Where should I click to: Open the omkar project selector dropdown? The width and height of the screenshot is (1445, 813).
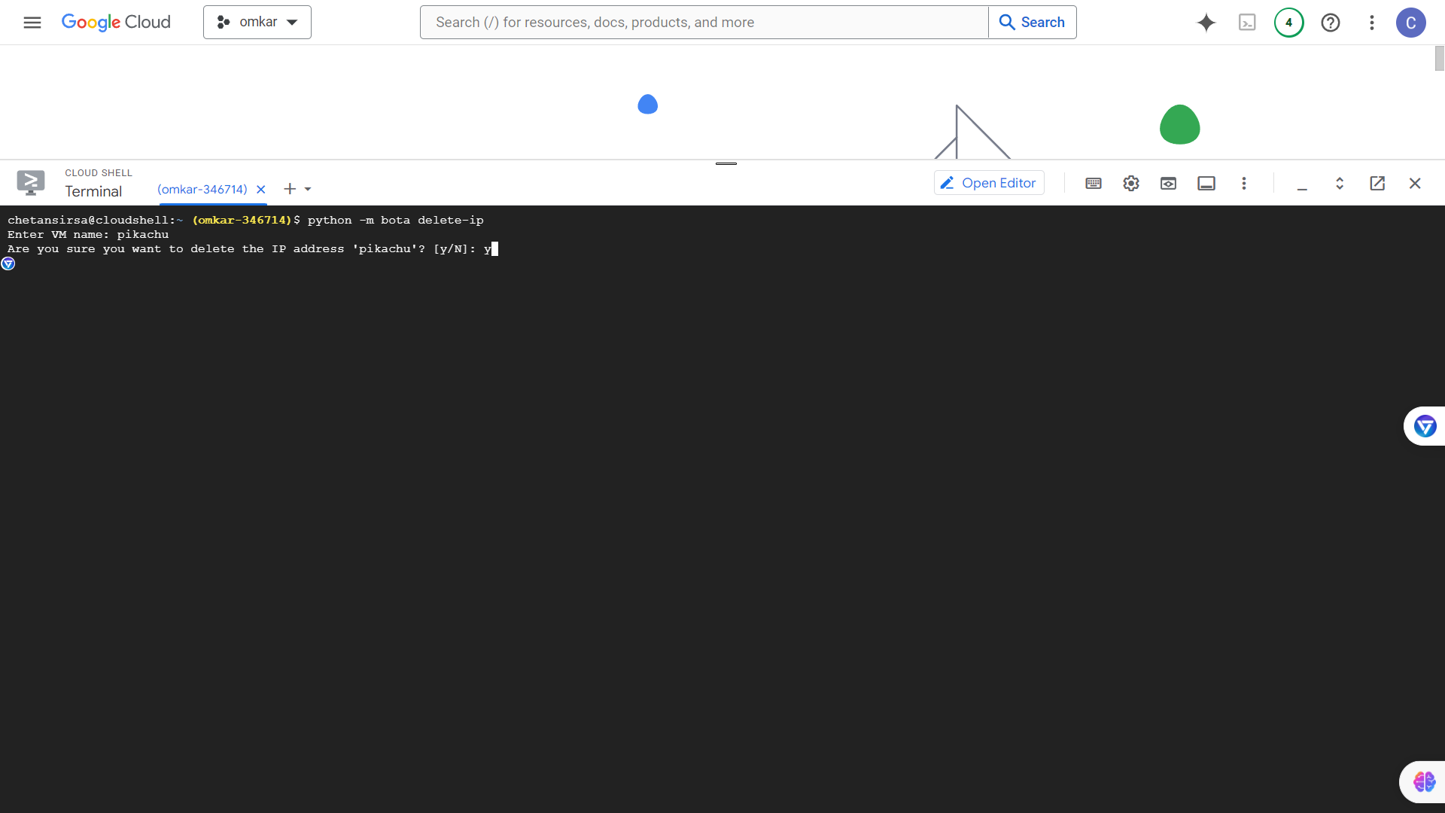tap(257, 23)
